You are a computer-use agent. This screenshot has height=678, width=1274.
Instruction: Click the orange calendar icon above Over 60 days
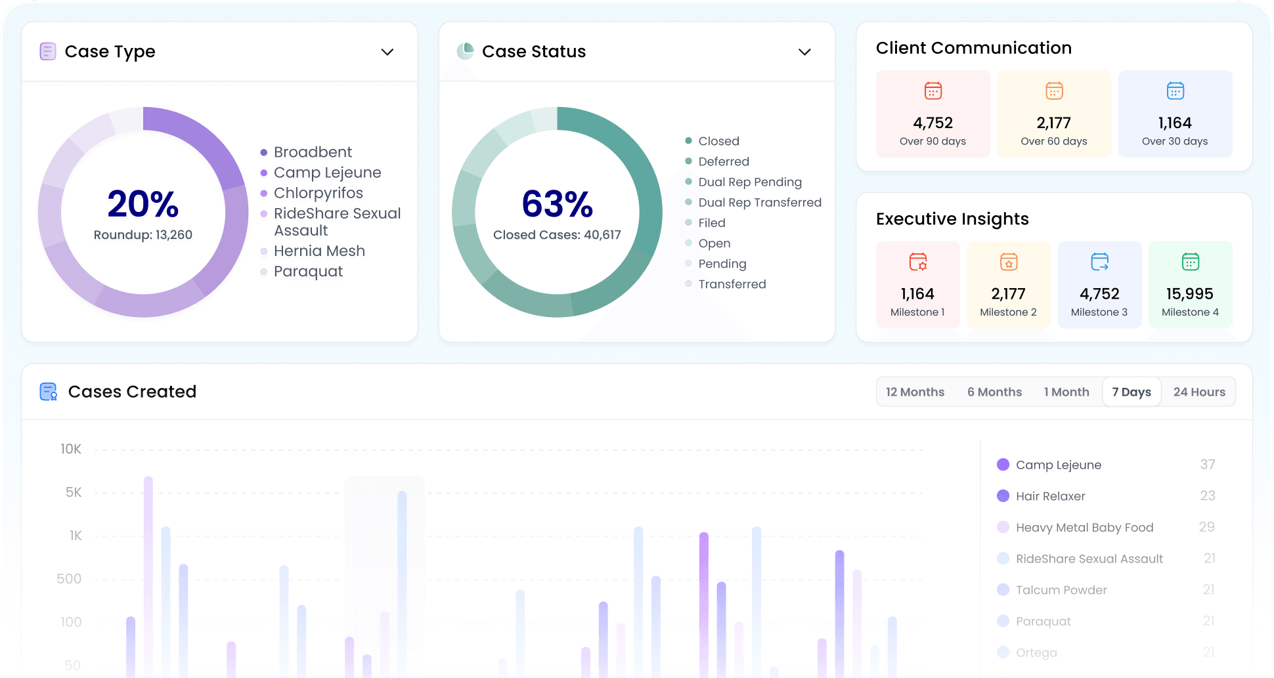1054,91
